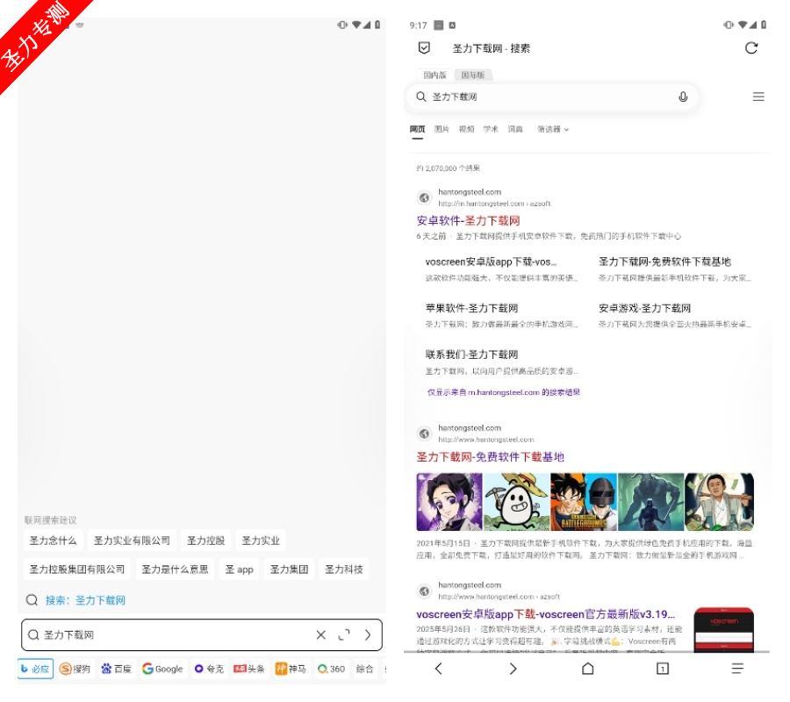
Task: Open the dark horned creature thumbnail
Action: tap(651, 502)
